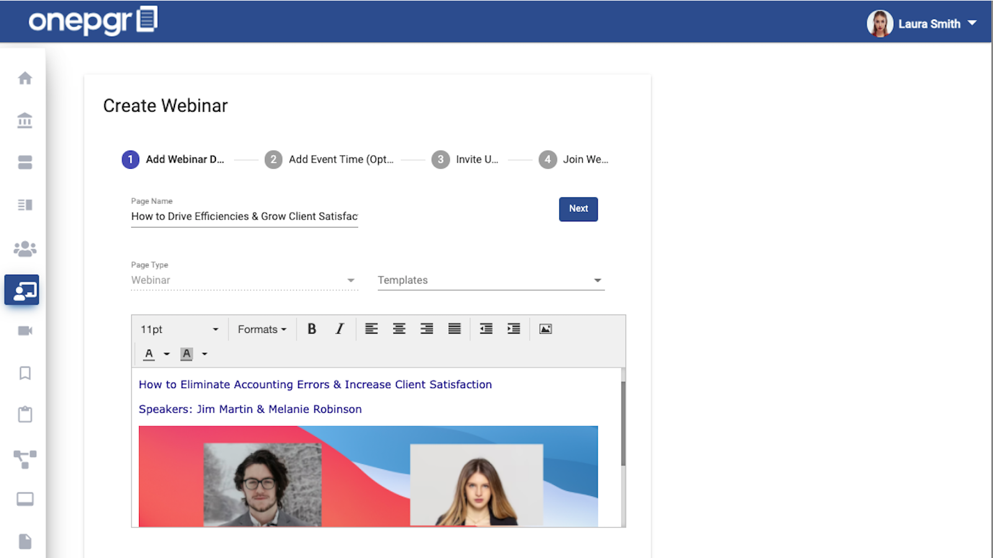
Task: Open the Home page from the sidebar
Action: point(24,78)
